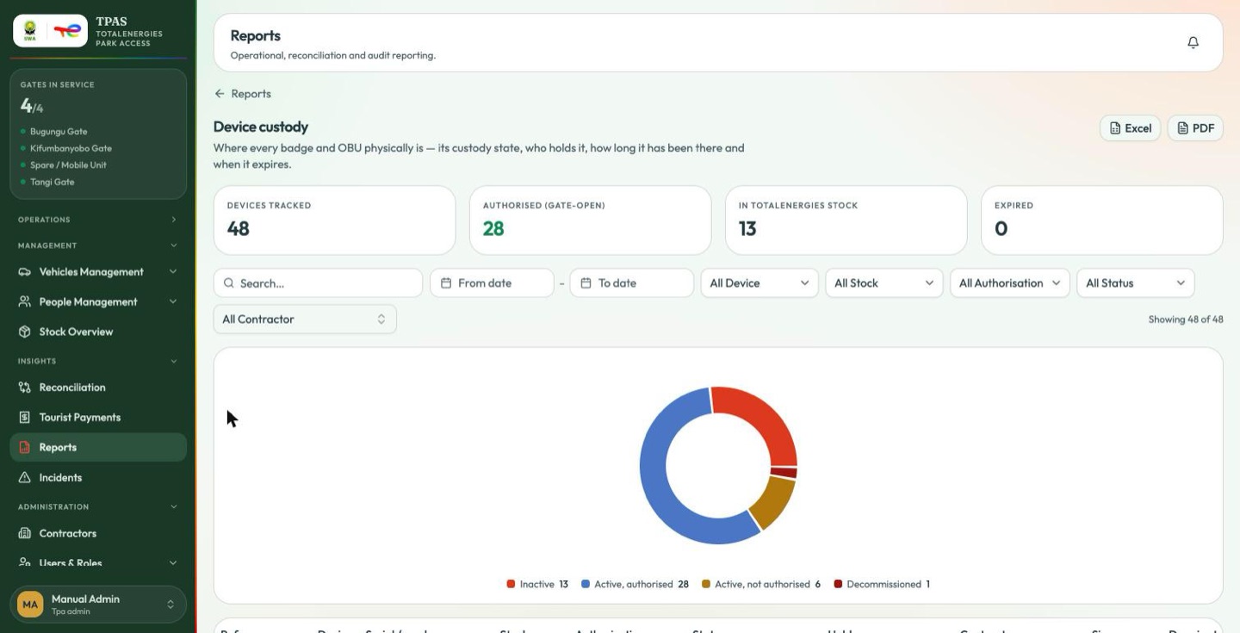
Task: Click the To date calendar icon
Action: point(586,283)
